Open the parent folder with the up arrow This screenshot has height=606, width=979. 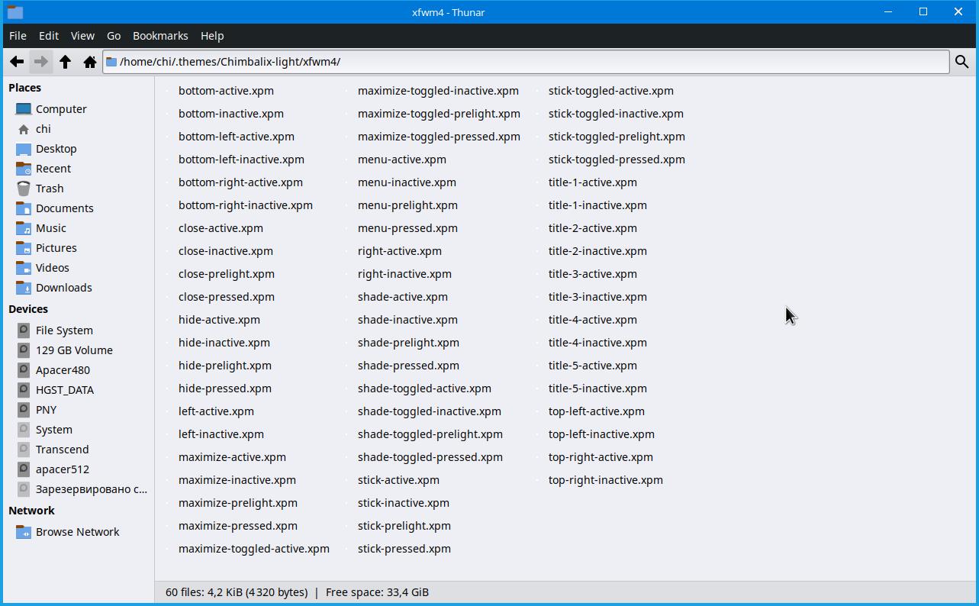pos(66,62)
